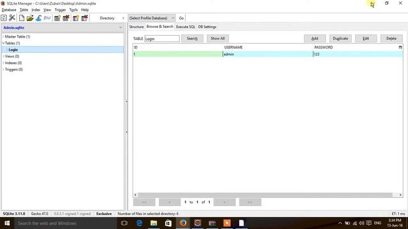Image resolution: width=408 pixels, height=229 pixels.
Task: Open the Database menu
Action: (x=9, y=10)
